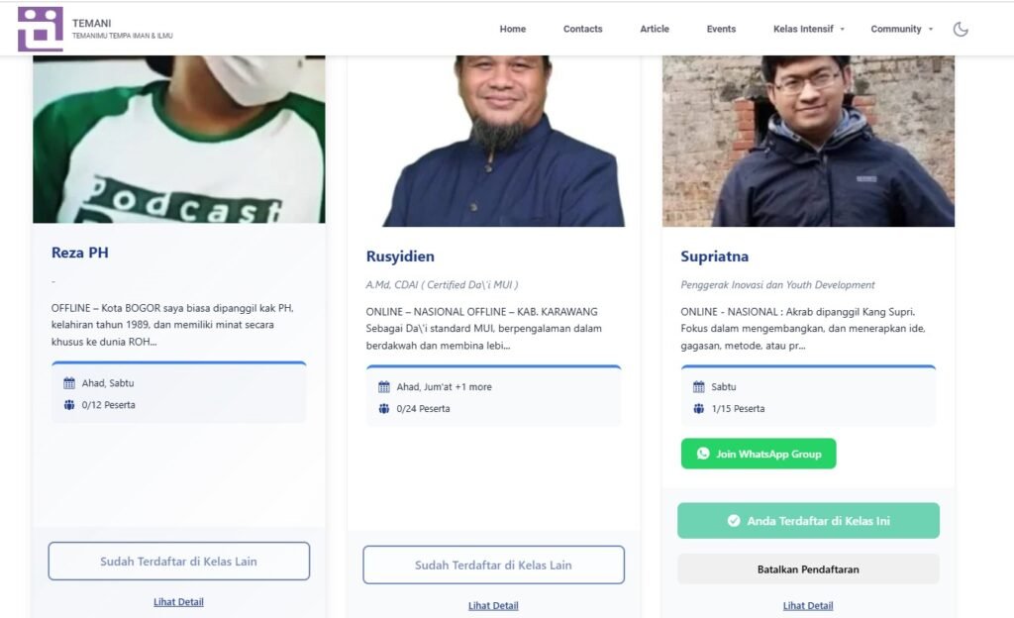Open the Article page
This screenshot has height=618, width=1014.
655,30
